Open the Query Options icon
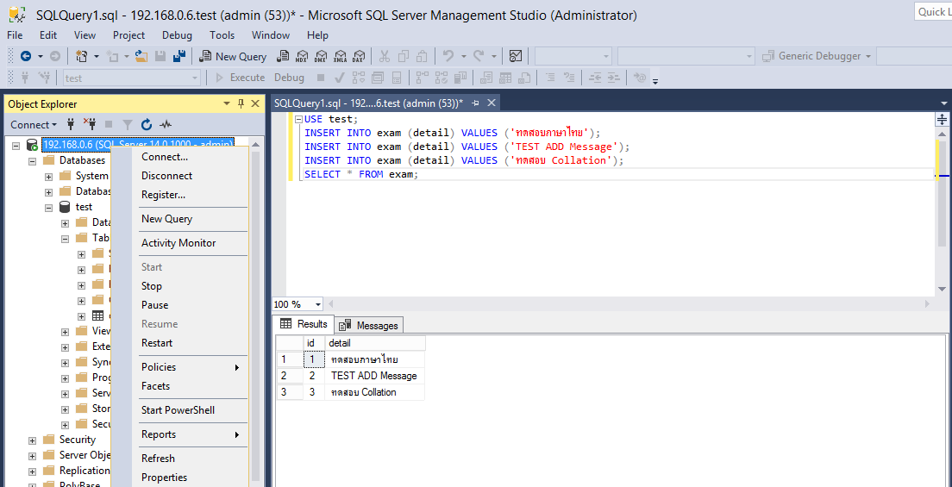Screen dimensions: 952x487 [378, 78]
